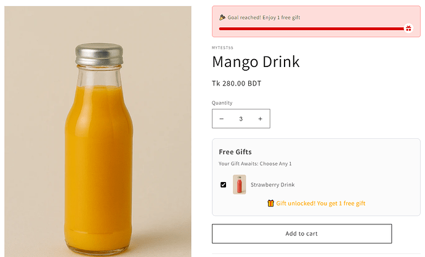Click the "Goal reached! Enjoy 1 free gift" text
This screenshot has height=257, width=425.
[264, 17]
